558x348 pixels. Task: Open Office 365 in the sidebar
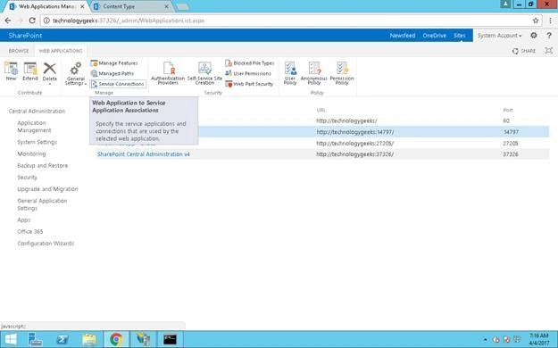click(x=30, y=232)
